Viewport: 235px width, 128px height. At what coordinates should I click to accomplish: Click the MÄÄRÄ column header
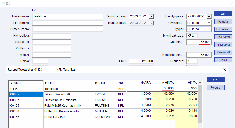139,83
